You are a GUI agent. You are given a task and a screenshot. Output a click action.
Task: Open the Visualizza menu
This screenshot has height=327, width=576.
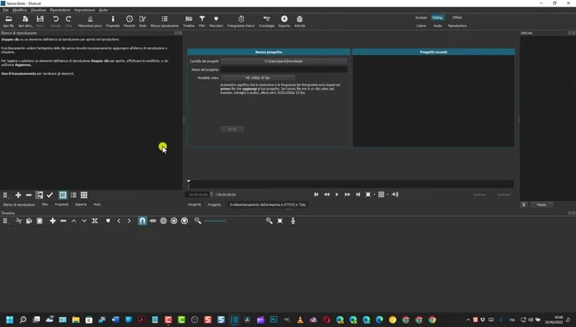tap(38, 10)
